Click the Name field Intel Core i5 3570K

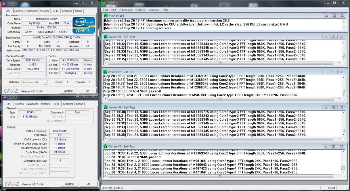click(x=47, y=19)
